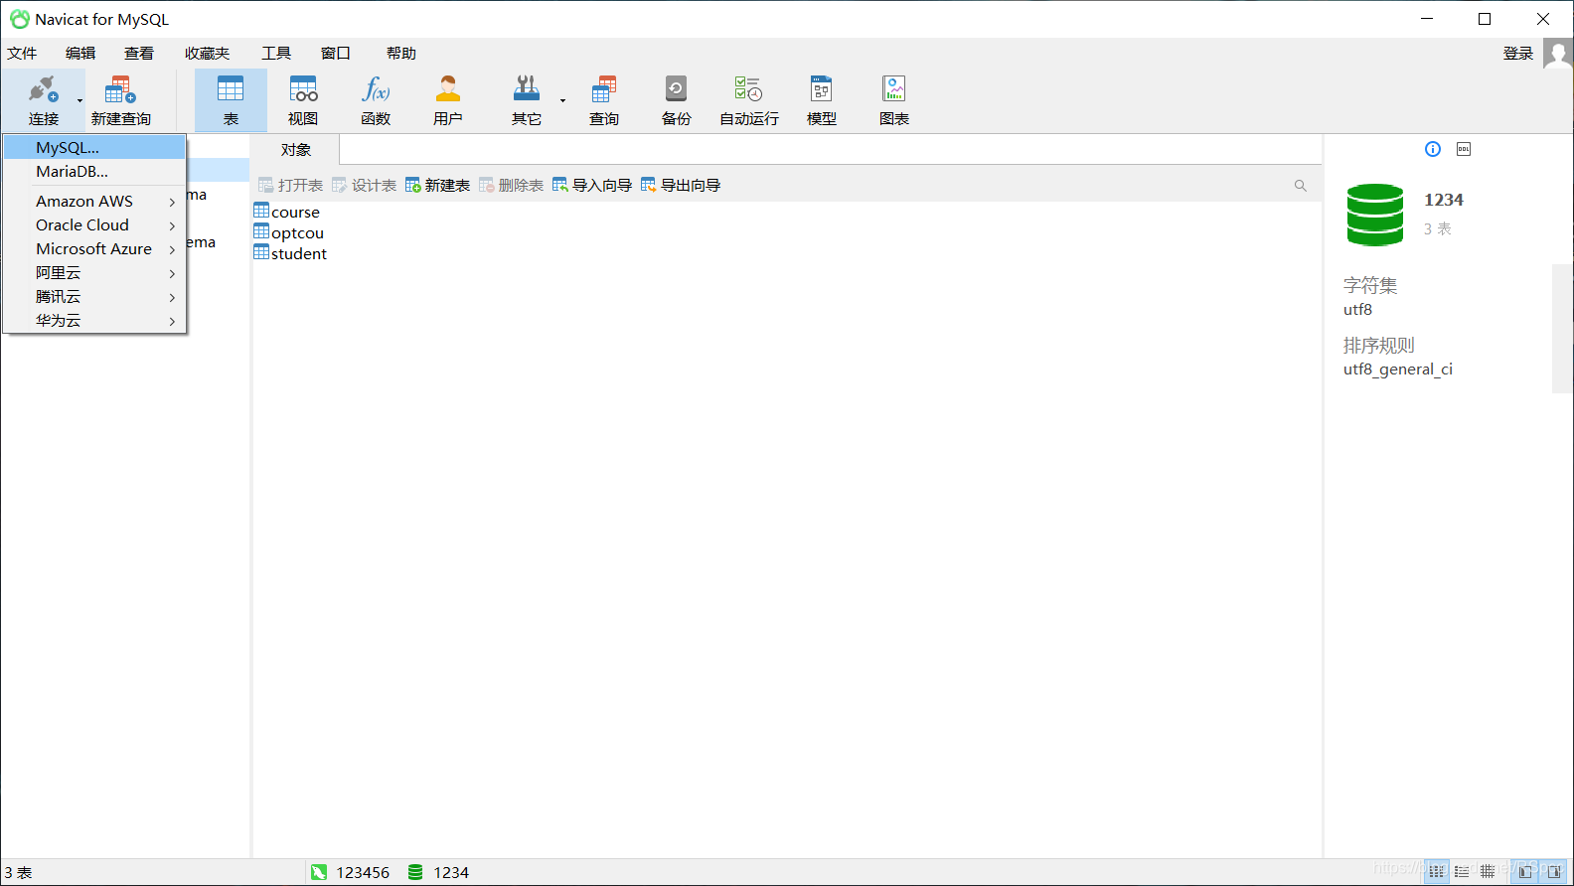Image resolution: width=1574 pixels, height=886 pixels.
Task: Open the 文件 menu
Action: [x=22, y=54]
